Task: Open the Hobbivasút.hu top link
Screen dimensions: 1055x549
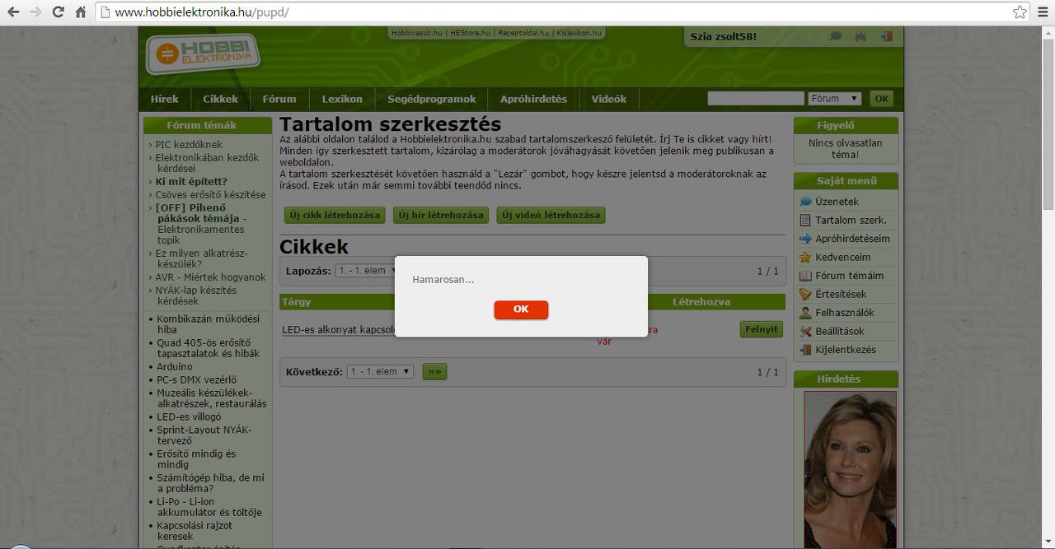Action: tap(416, 34)
